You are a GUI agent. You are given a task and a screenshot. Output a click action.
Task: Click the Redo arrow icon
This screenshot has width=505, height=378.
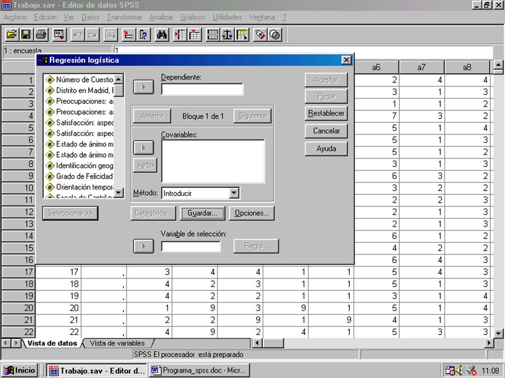click(92, 35)
